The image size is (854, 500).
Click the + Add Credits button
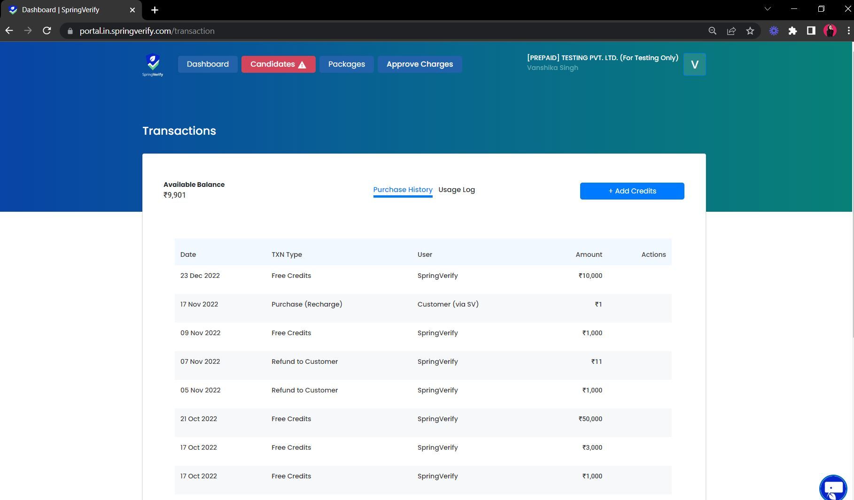[632, 191]
